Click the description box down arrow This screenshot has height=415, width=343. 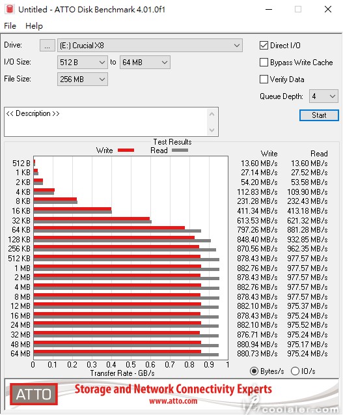click(x=212, y=130)
